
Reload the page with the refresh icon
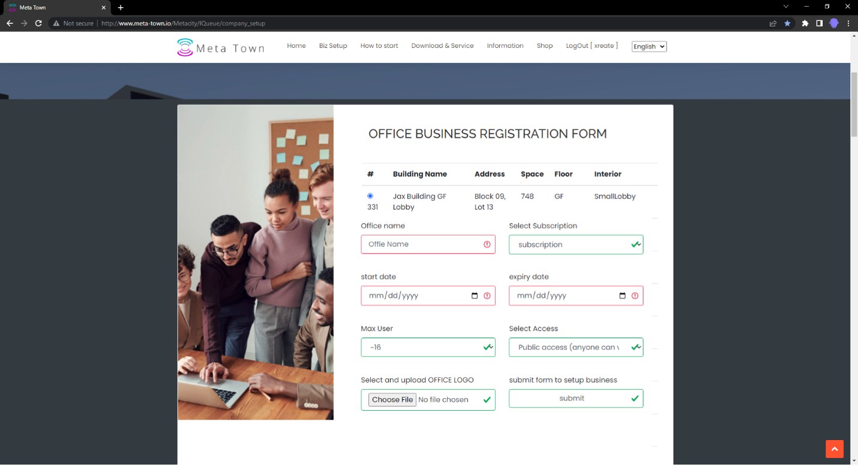point(38,23)
